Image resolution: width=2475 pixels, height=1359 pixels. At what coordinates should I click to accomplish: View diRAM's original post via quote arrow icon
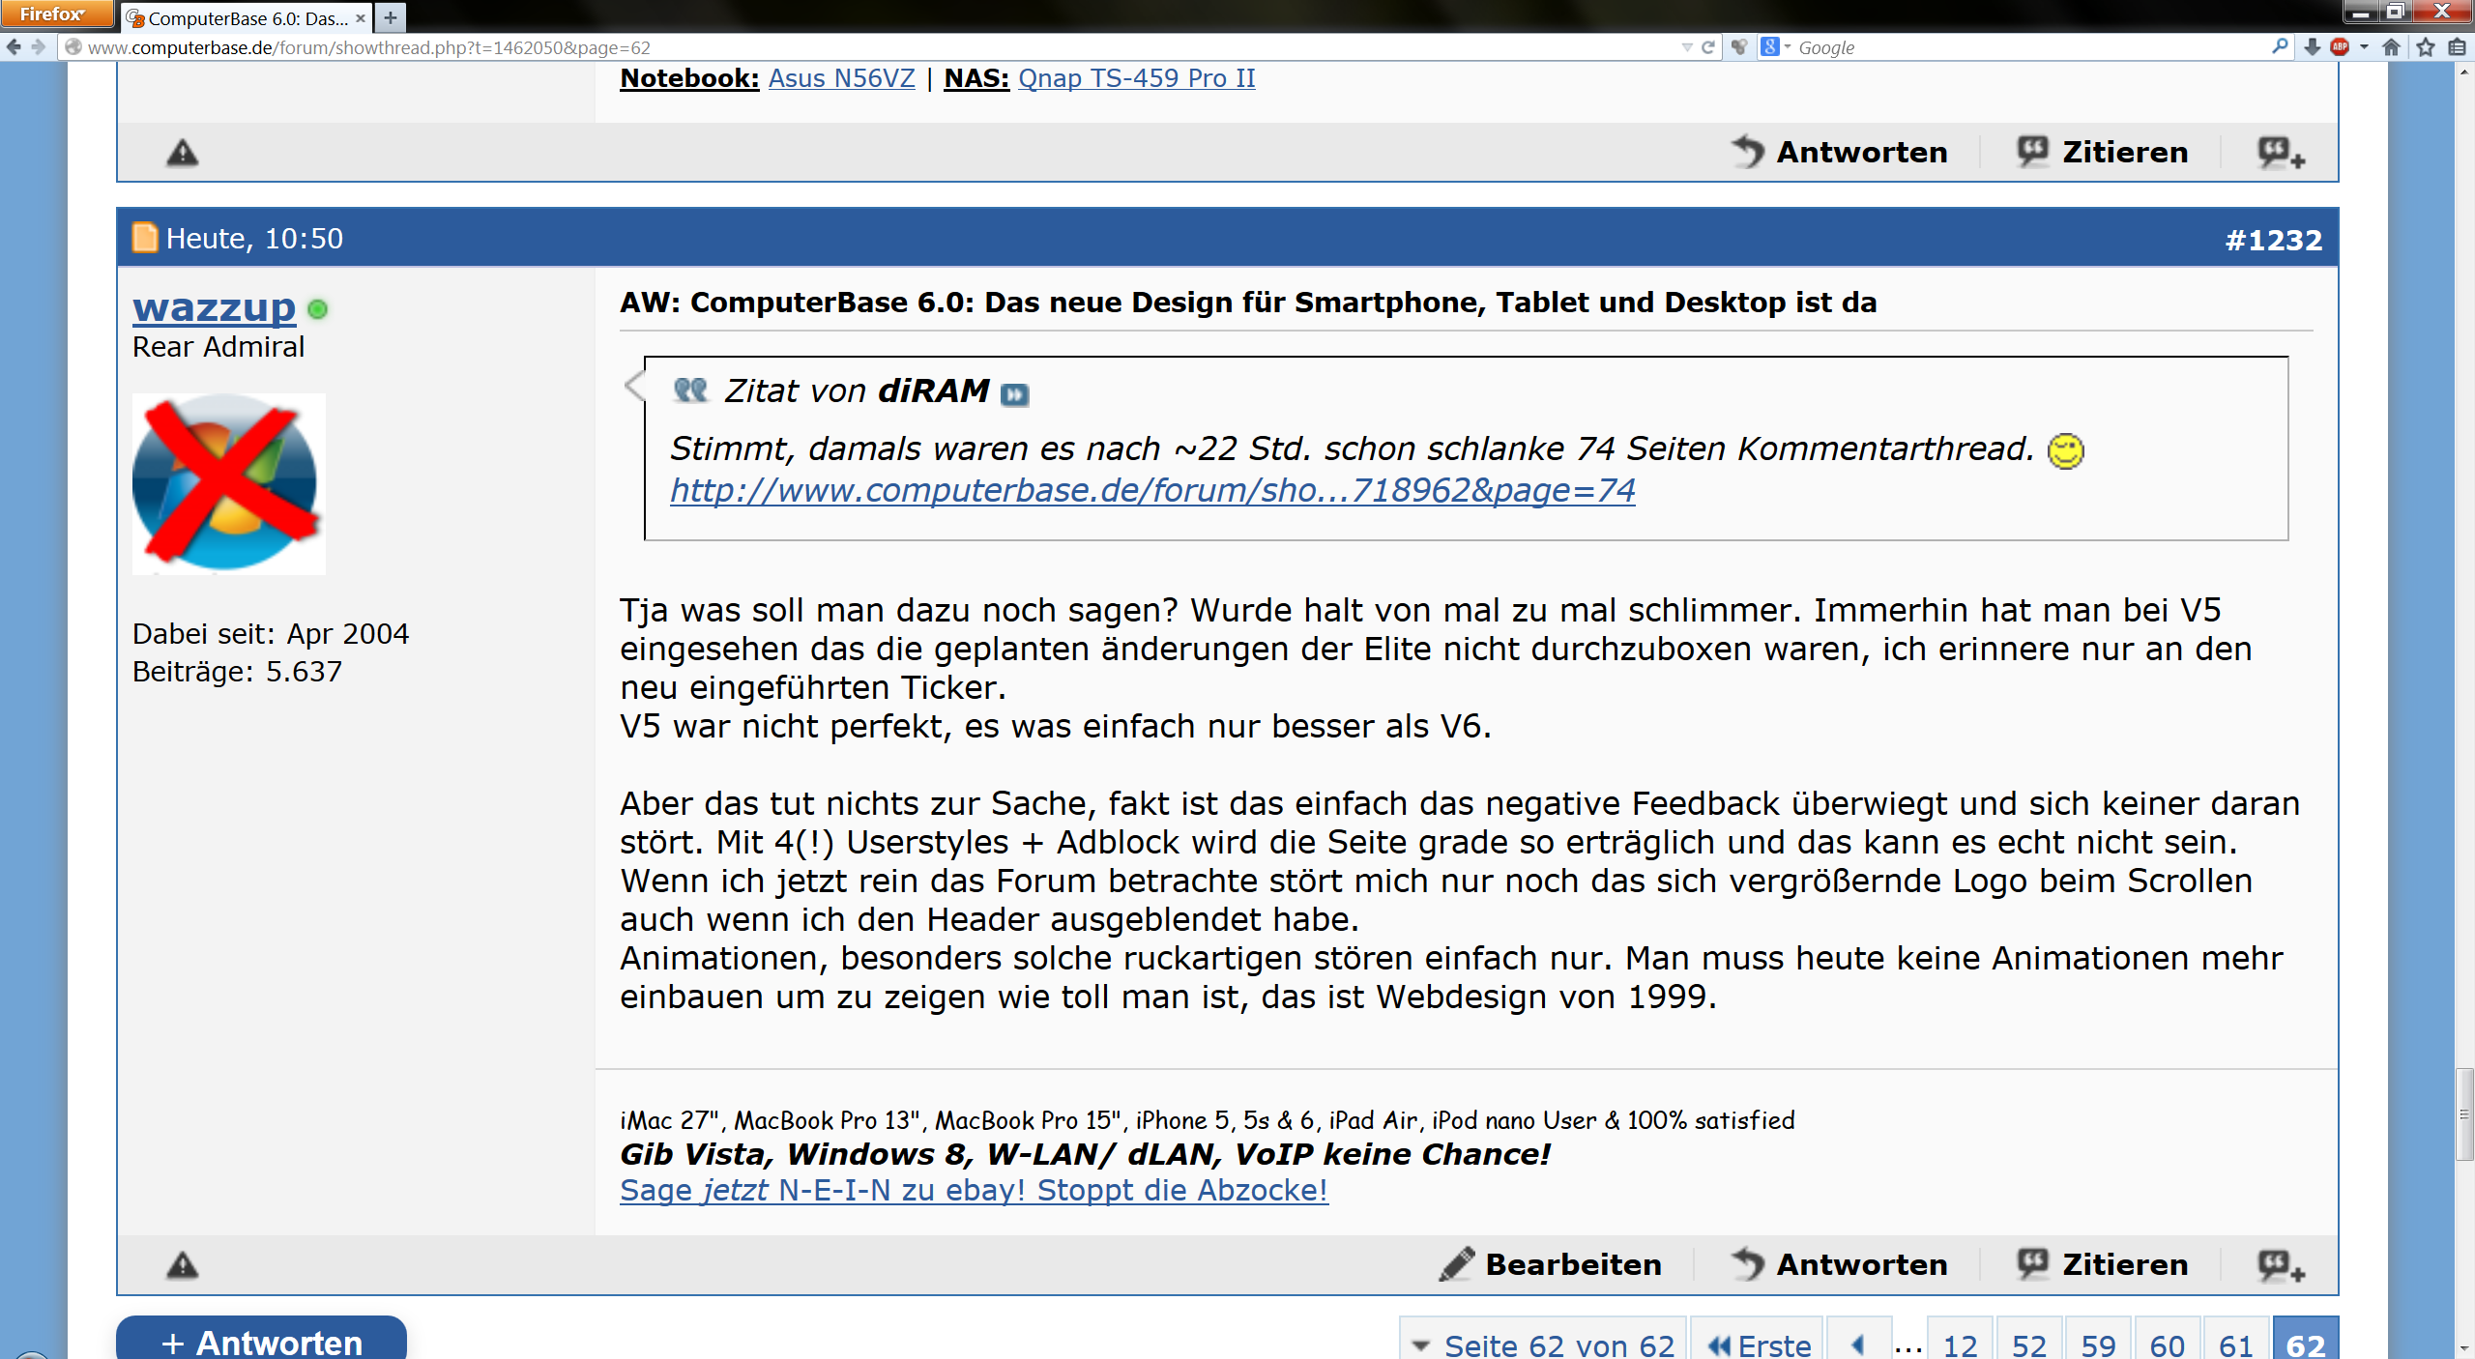[1014, 394]
